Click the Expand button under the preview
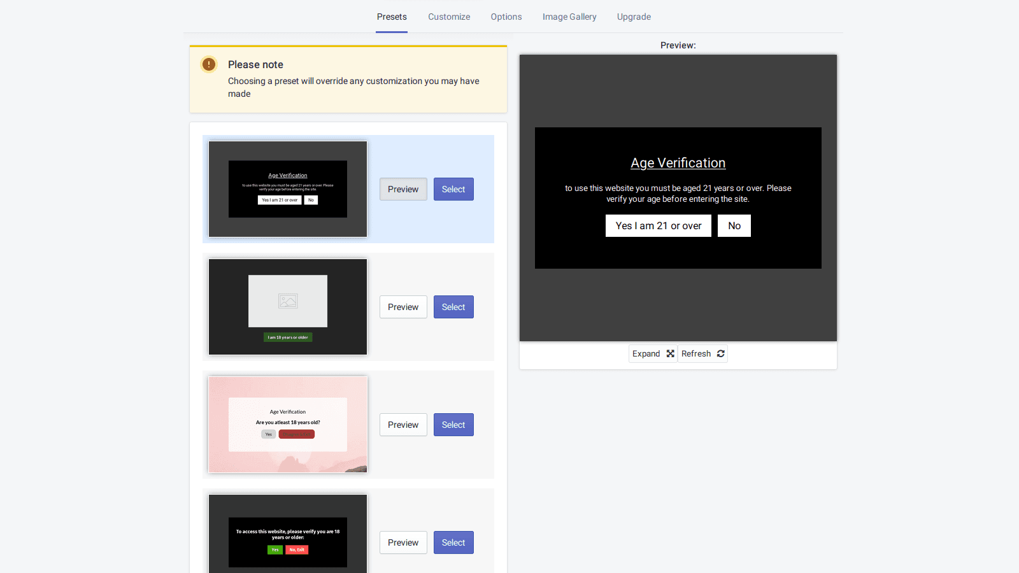The height and width of the screenshot is (573, 1019). click(652, 353)
